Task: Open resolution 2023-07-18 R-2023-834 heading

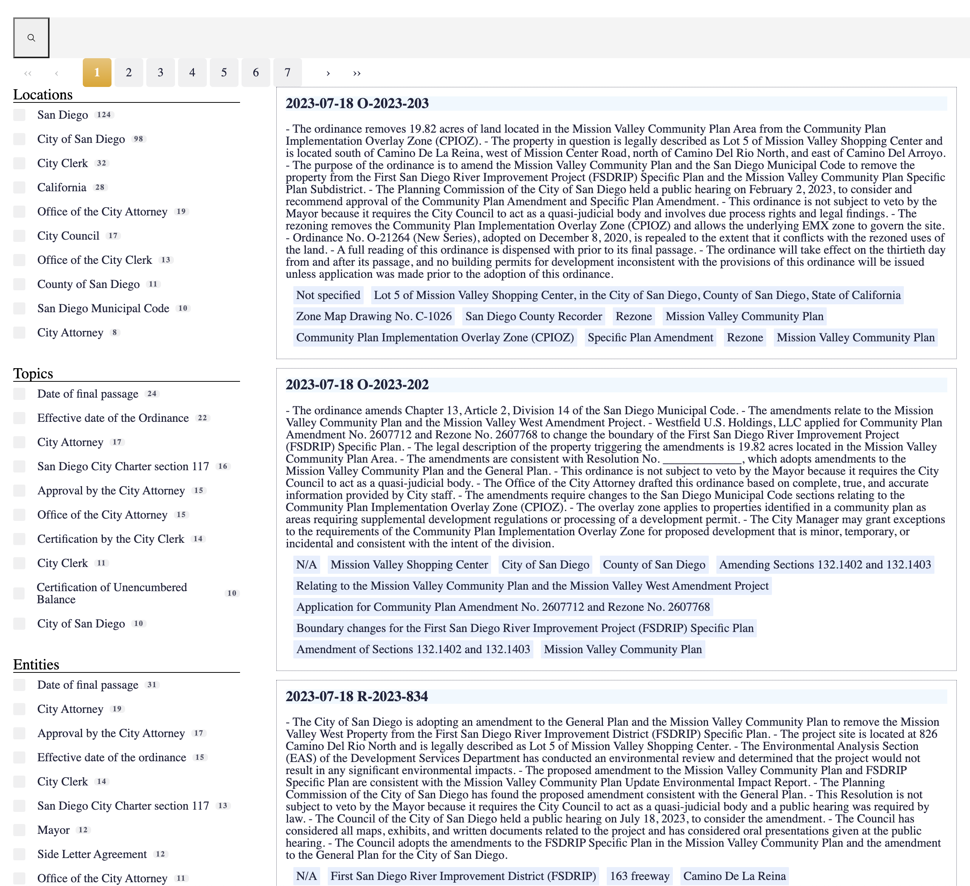Action: [x=356, y=697]
